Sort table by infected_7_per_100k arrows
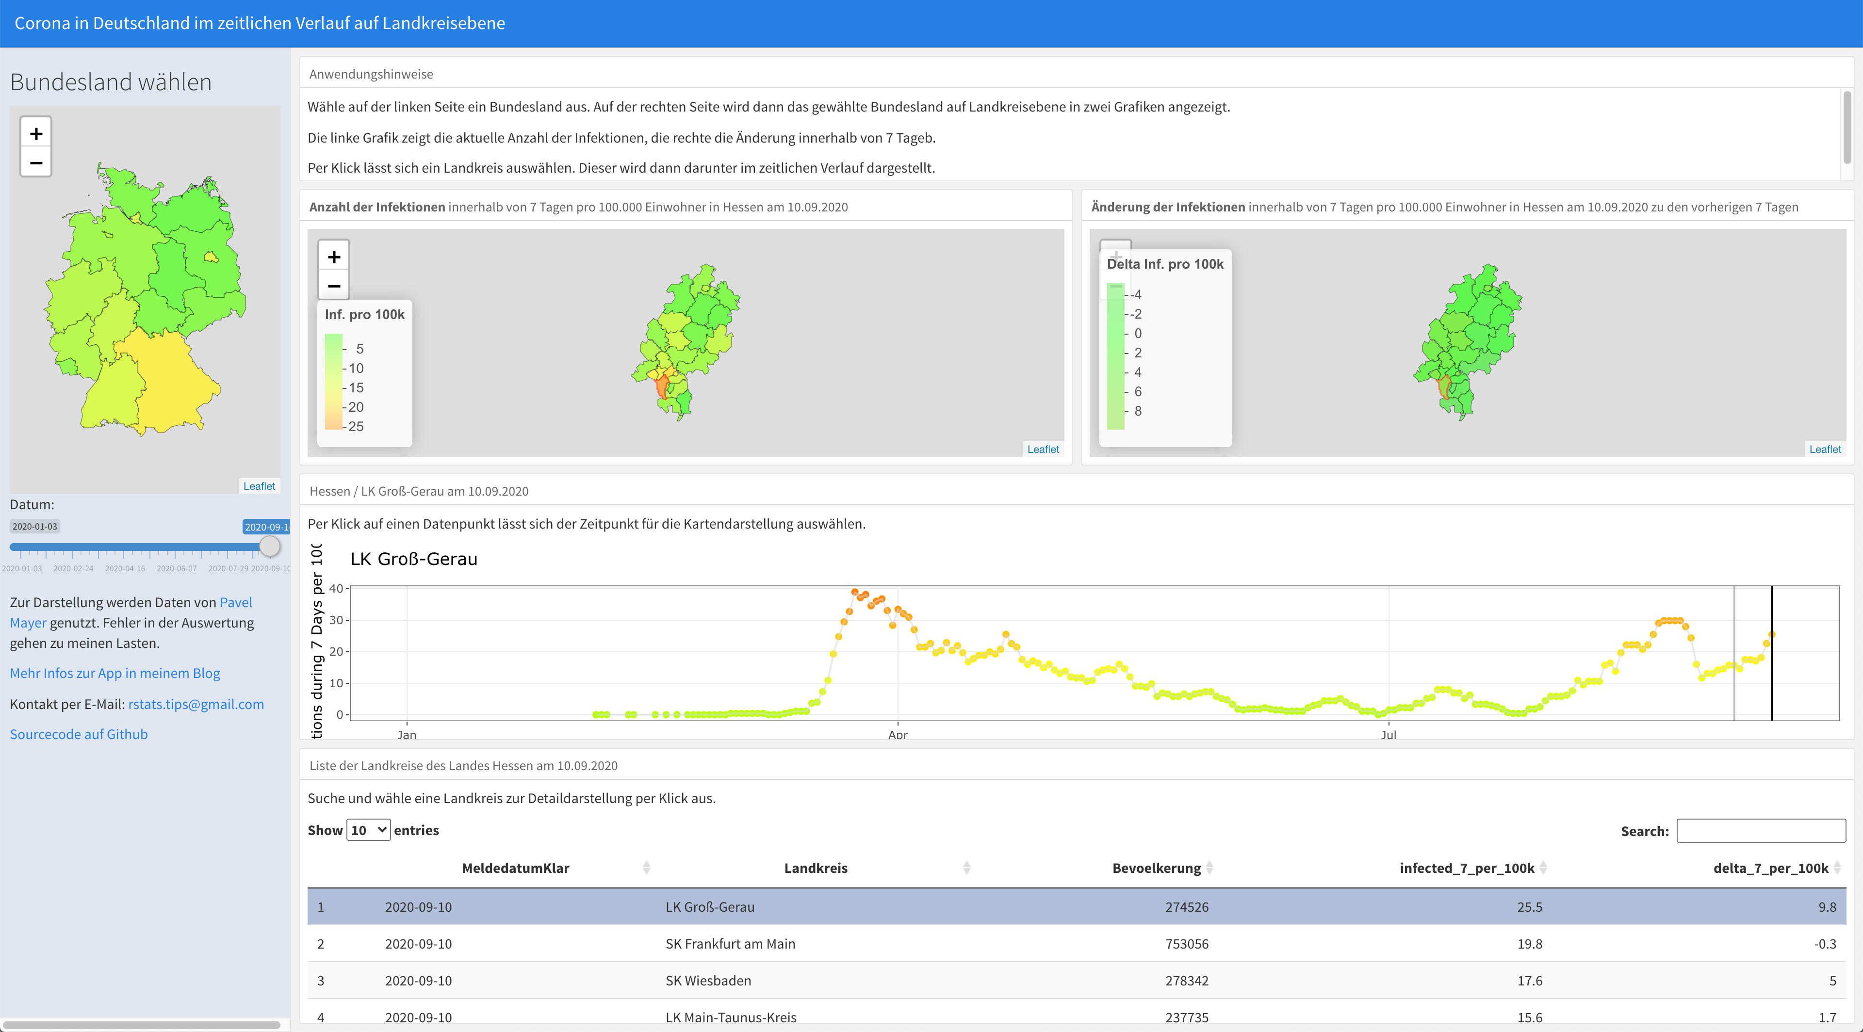This screenshot has width=1863, height=1032. click(1543, 868)
